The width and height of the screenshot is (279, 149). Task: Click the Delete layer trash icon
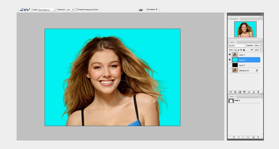(x=258, y=92)
